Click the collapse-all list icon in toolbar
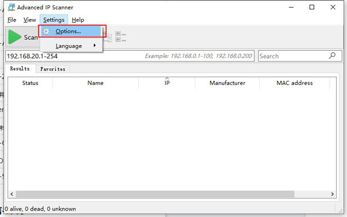 click(121, 37)
